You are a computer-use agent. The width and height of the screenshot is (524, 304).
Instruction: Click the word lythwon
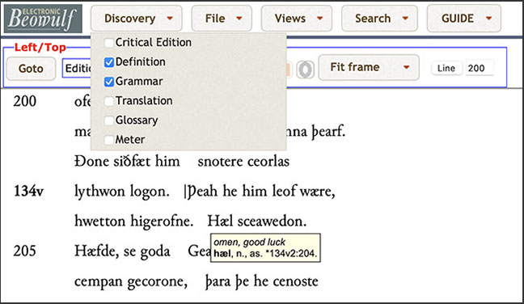tap(99, 192)
